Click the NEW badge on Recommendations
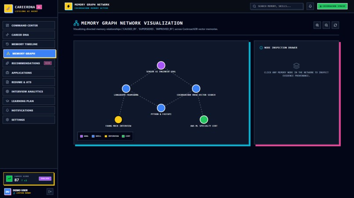 [x=47, y=63]
